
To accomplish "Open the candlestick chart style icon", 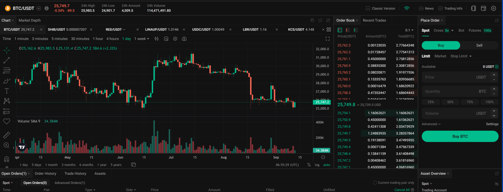I will (157, 39).
